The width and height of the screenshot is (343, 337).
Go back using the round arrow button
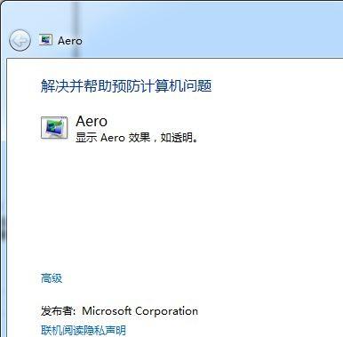coord(20,40)
